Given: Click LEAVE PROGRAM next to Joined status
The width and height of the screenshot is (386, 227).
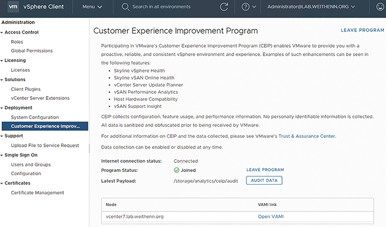Looking at the screenshot, I should (x=265, y=170).
